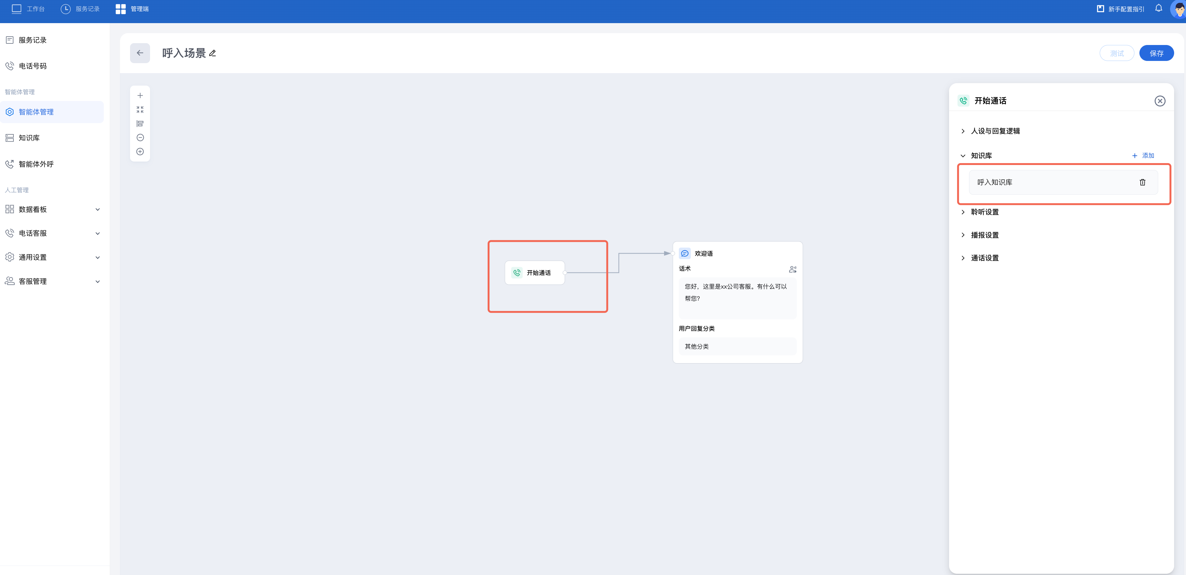
Task: Click the plus icon on canvas toolbar
Action: coord(140,96)
